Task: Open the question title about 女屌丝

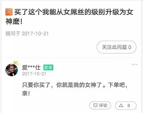Action: click(69, 17)
